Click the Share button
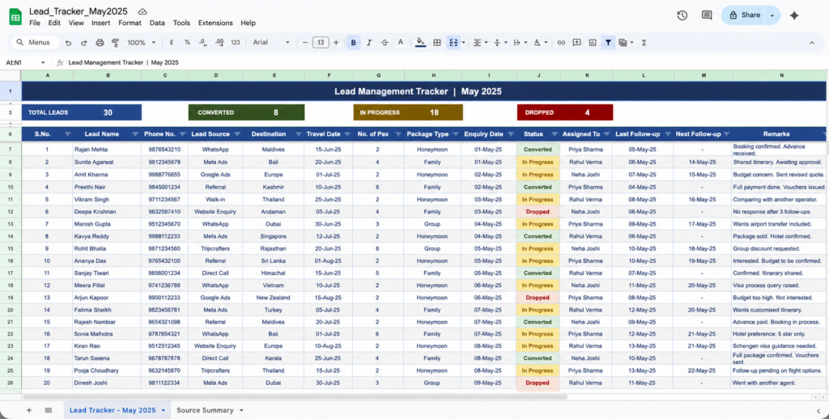The height and width of the screenshot is (419, 829). click(x=745, y=15)
